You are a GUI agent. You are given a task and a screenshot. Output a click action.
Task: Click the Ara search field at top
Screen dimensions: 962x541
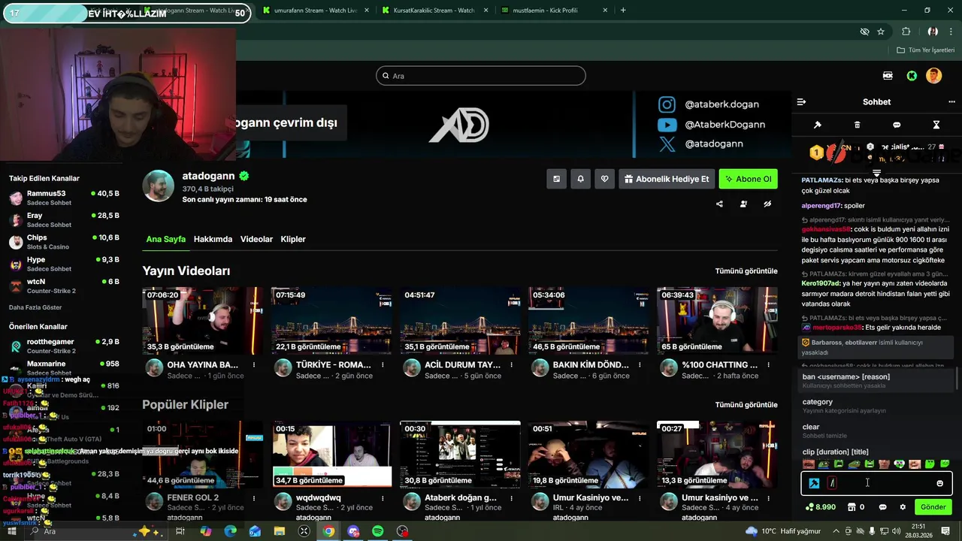tap(481, 76)
